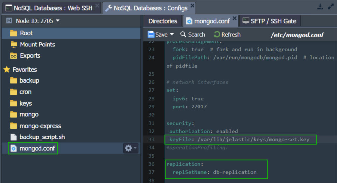Viewport: 337px width, 183px height.
Task: Open Mount Points in the tree
Action: 33,45
